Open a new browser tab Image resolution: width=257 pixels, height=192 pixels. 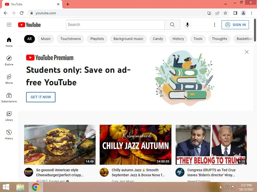[68, 4]
